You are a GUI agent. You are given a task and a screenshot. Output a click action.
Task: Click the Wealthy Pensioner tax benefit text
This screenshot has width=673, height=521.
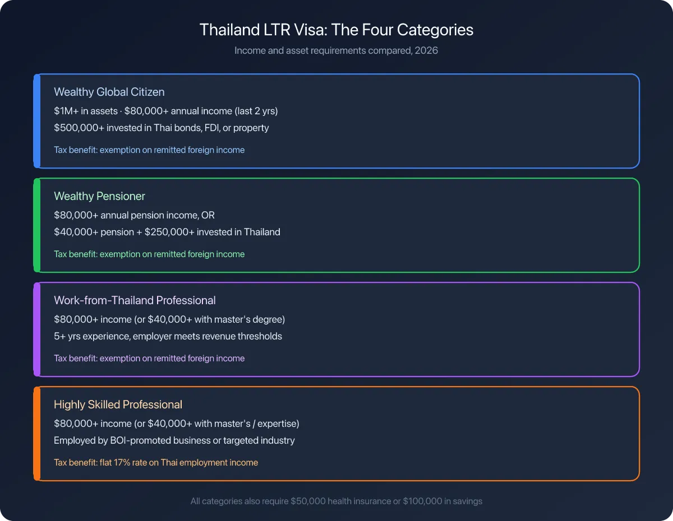[x=149, y=254]
